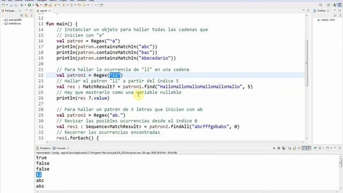Click println(res ?.value) on line 26
The height and width of the screenshot is (193, 343).
[83, 98]
